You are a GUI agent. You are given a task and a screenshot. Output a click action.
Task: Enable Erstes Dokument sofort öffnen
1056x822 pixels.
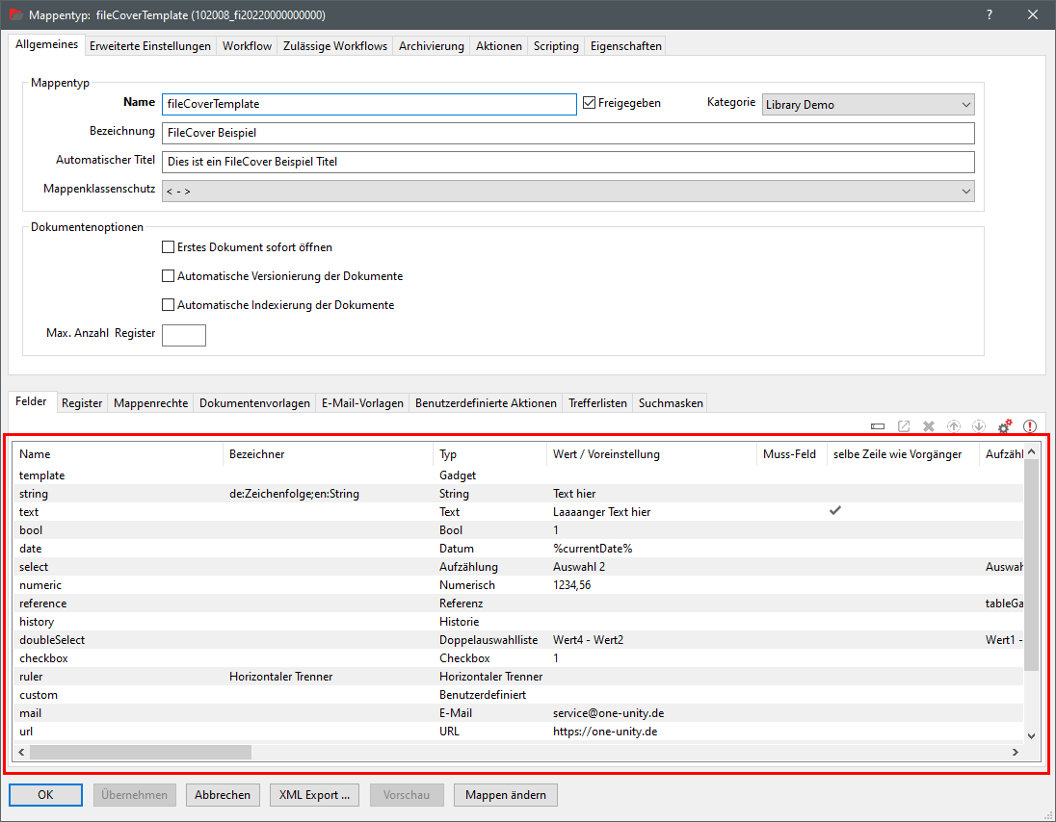click(169, 246)
